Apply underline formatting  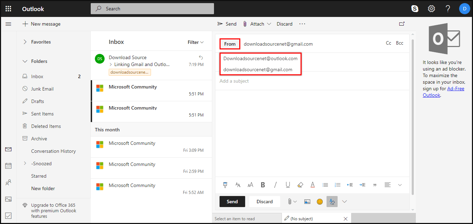coord(288,185)
